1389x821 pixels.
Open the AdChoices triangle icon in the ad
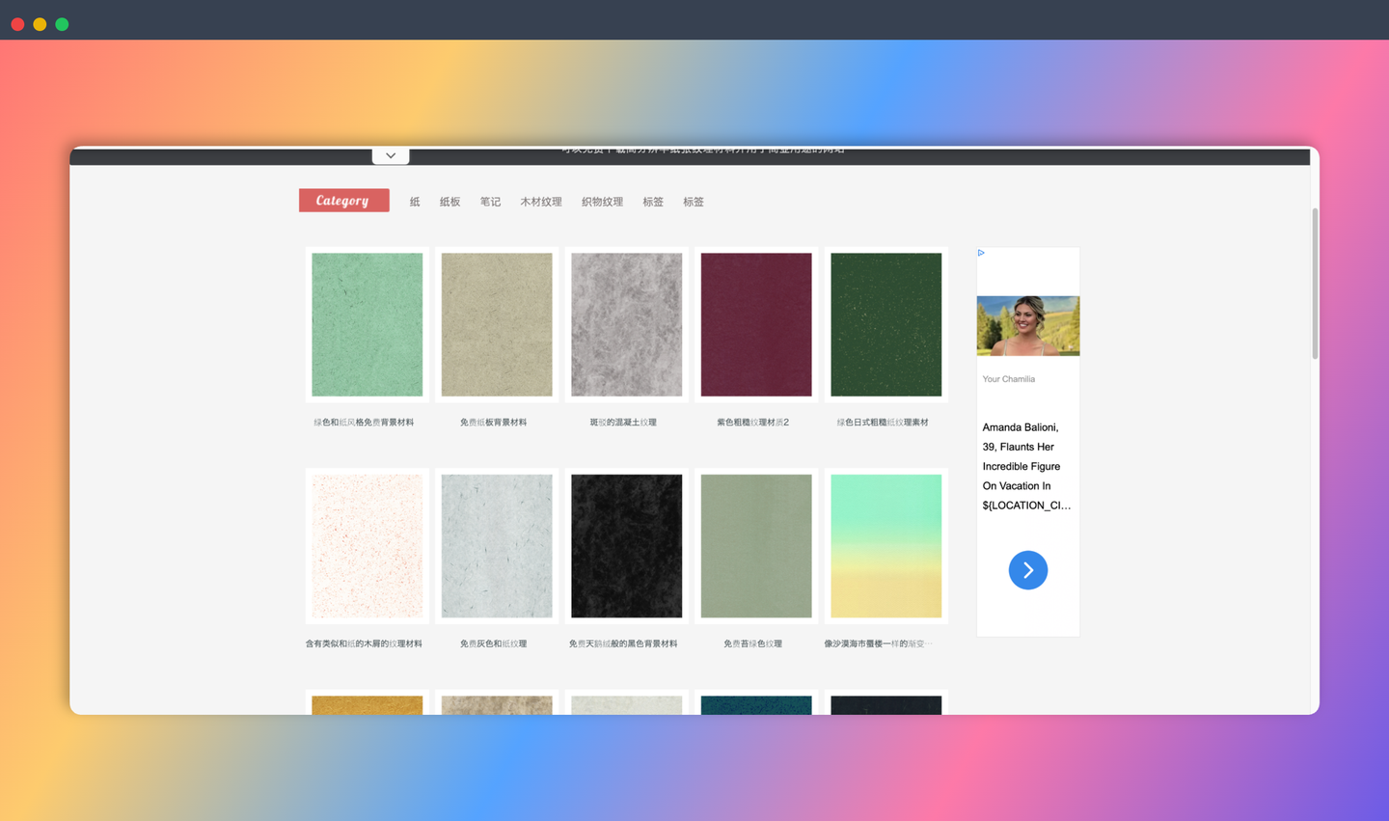click(x=981, y=253)
